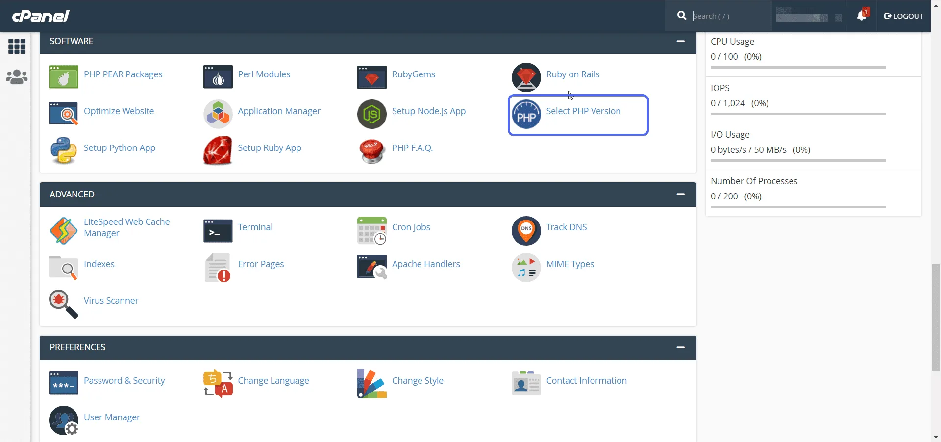Click the Perl Modules icon

point(218,77)
